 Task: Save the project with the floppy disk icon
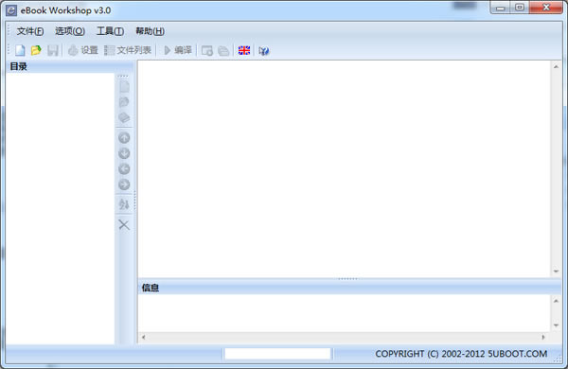pos(53,50)
